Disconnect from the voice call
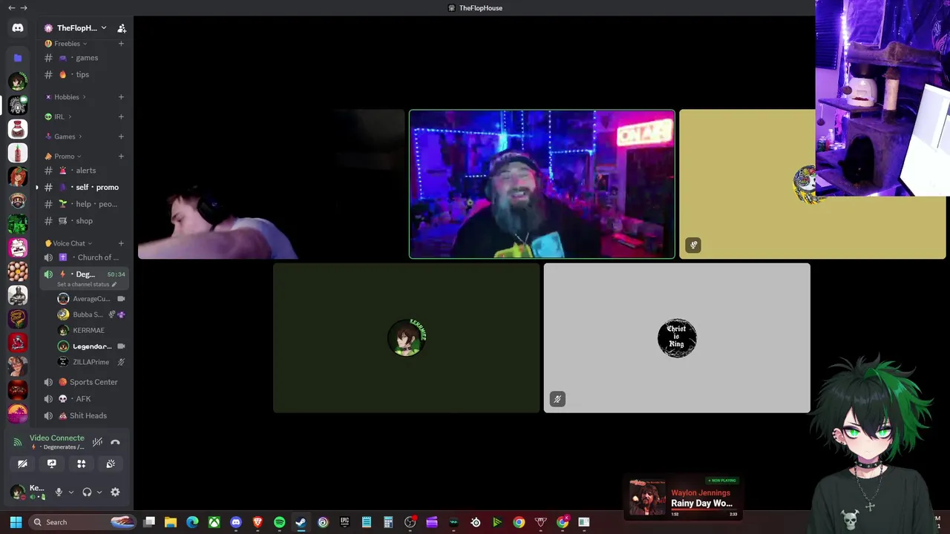Viewport: 950px width, 534px height. (x=115, y=442)
